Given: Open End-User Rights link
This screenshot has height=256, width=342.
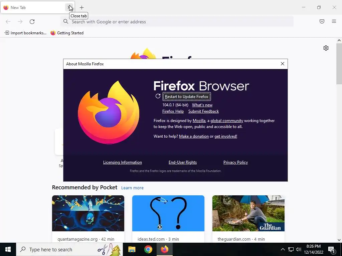Looking at the screenshot, I should (x=183, y=162).
